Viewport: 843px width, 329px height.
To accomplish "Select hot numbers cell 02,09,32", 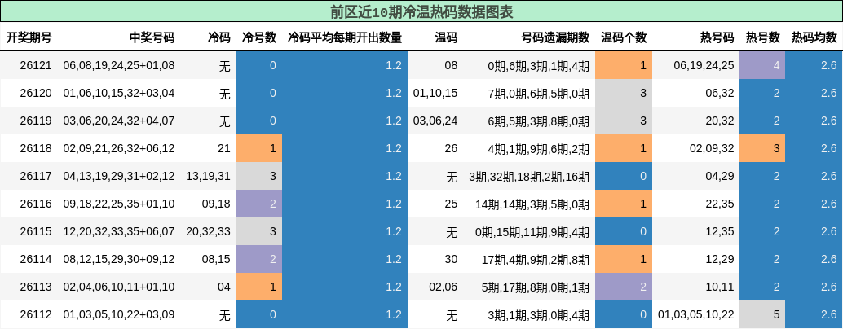I will click(x=712, y=149).
